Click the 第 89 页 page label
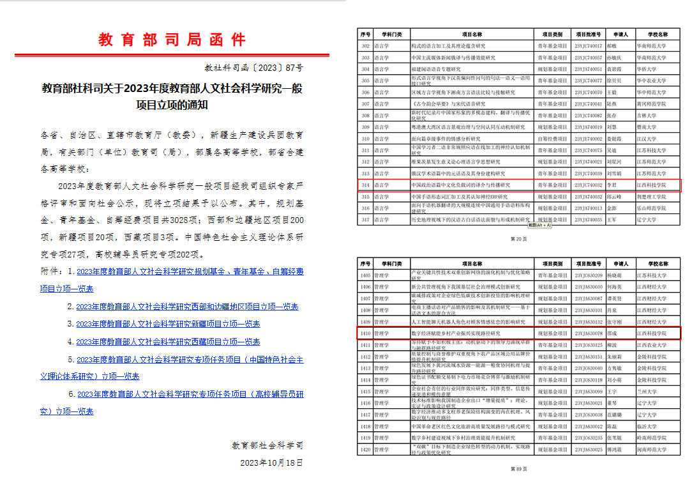Viewport: 692px width, 483px height. click(519, 468)
